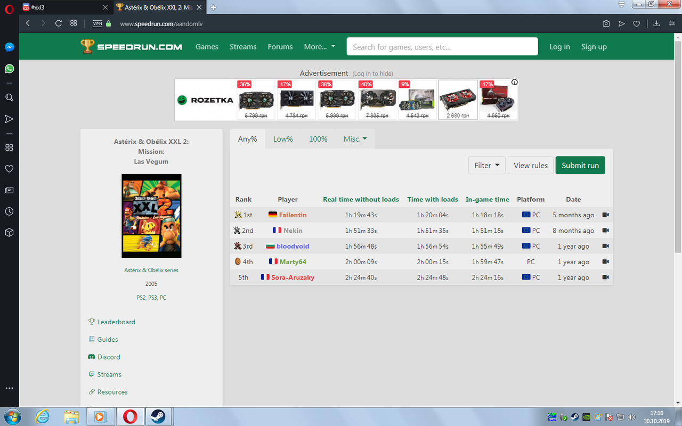This screenshot has width=682, height=426.
Task: Click the address bar URL
Action: click(x=161, y=24)
